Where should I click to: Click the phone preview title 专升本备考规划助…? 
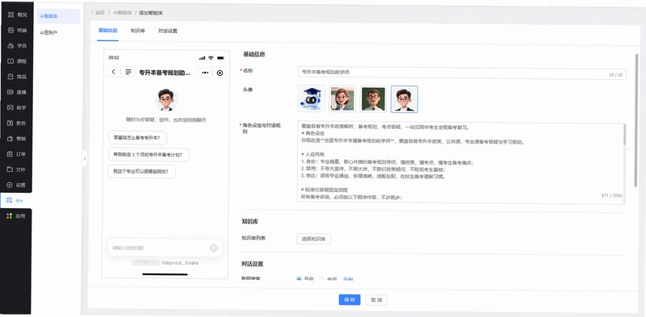pos(165,73)
